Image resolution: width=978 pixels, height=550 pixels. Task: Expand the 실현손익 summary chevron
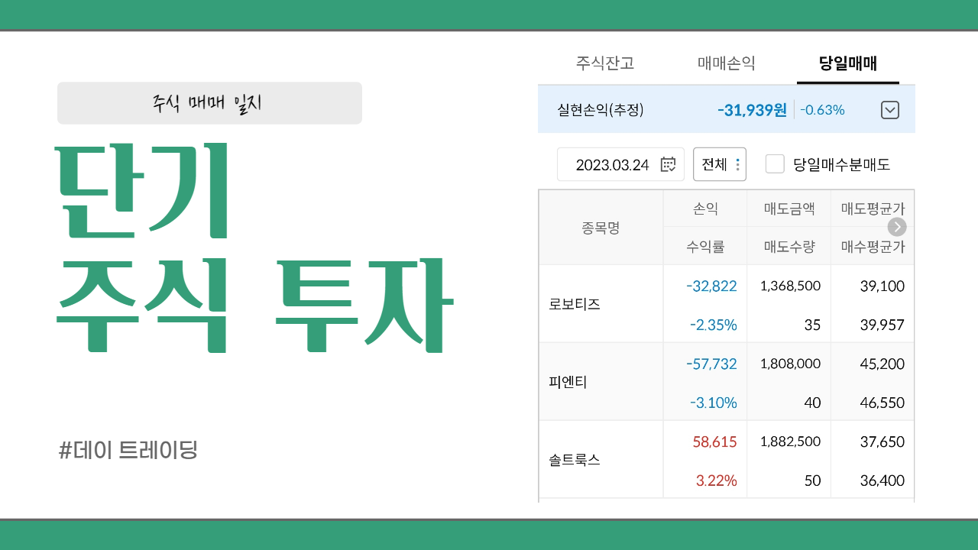point(890,110)
